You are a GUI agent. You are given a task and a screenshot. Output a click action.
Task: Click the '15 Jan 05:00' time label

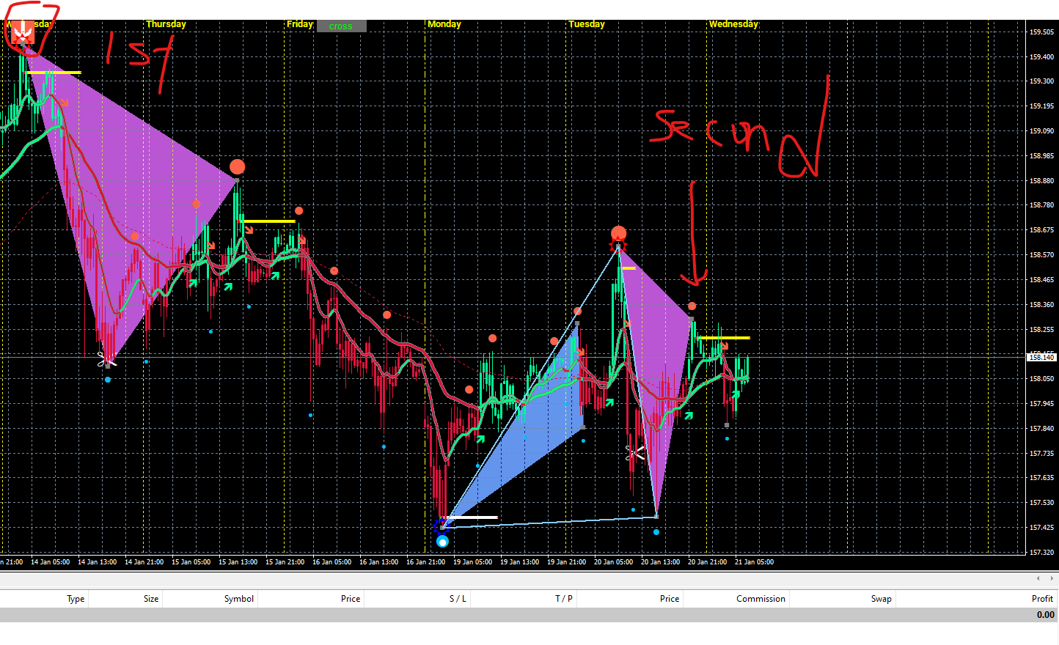pyautogui.click(x=191, y=562)
